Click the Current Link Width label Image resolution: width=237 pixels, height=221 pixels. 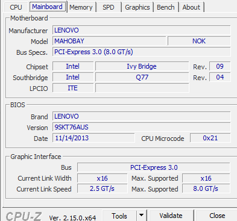(45, 178)
